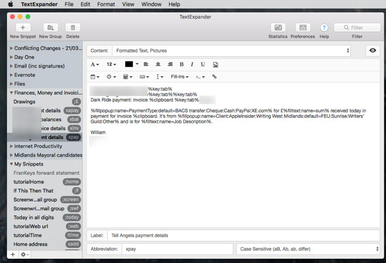
Task: Open the date math calculator menu
Action: click(127, 77)
